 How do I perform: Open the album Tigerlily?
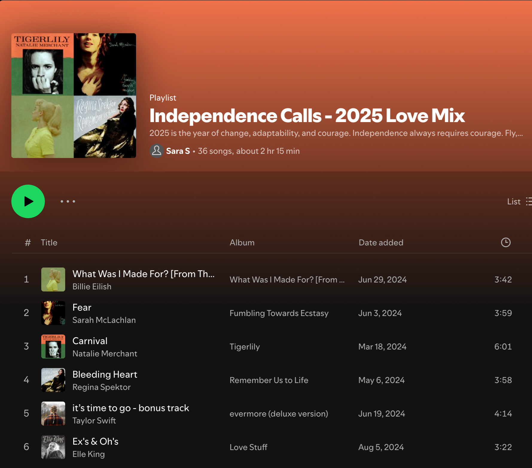(245, 347)
